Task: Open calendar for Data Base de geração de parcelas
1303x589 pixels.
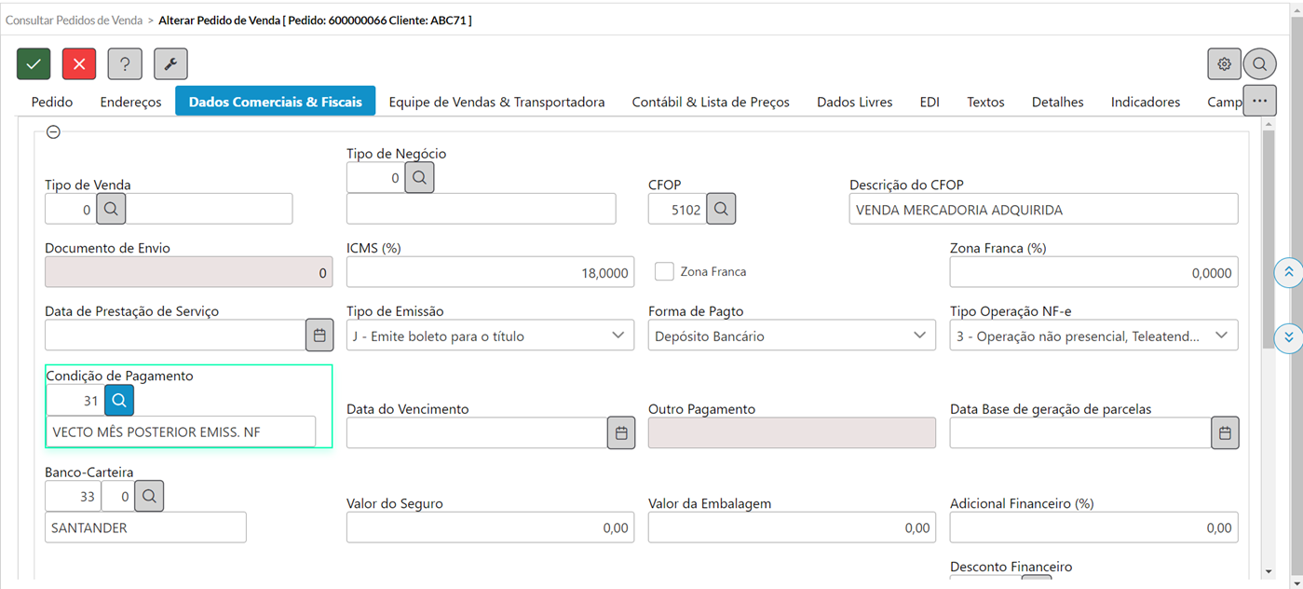Action: pos(1225,432)
